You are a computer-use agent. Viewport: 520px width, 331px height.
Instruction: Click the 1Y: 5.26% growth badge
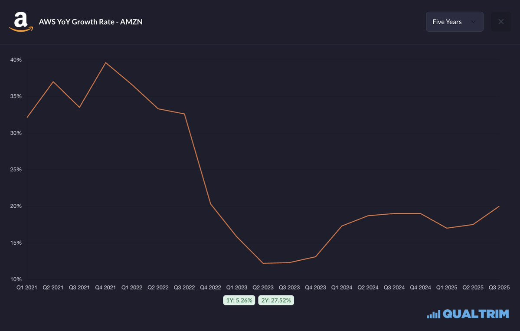tap(239, 300)
